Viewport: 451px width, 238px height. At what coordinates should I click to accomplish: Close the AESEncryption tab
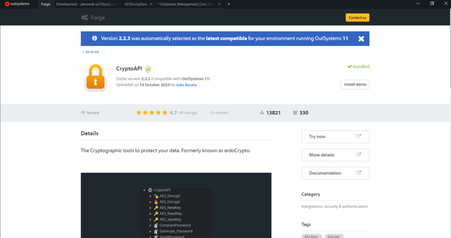coord(151,4)
